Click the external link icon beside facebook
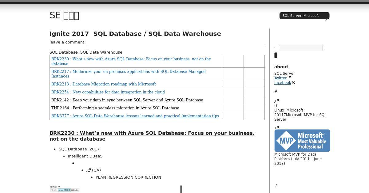Viewport: 369px width, 193px height. click(x=294, y=82)
